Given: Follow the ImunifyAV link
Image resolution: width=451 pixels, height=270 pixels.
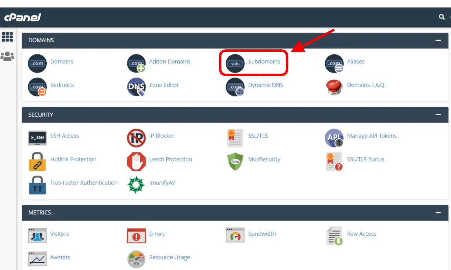Looking at the screenshot, I should point(162,183).
